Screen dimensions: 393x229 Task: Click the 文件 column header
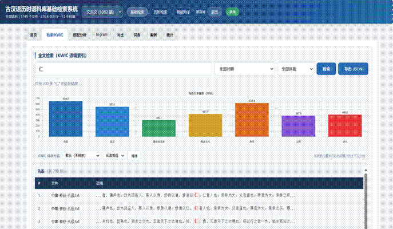click(55, 183)
